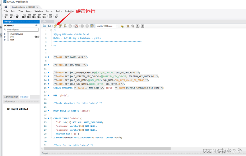The image size is (246, 156).
Task: Show the find panel magnifier
Action: tap(133, 26)
